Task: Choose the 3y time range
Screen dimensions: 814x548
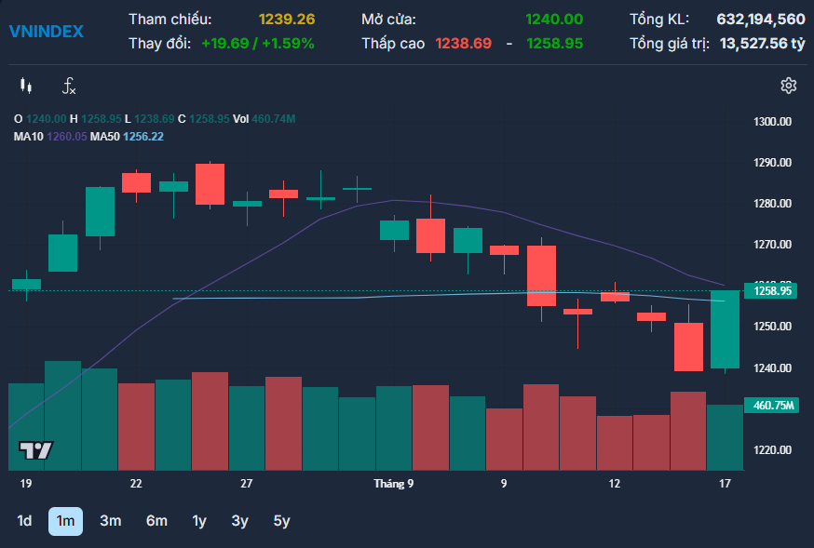Action: (x=240, y=520)
